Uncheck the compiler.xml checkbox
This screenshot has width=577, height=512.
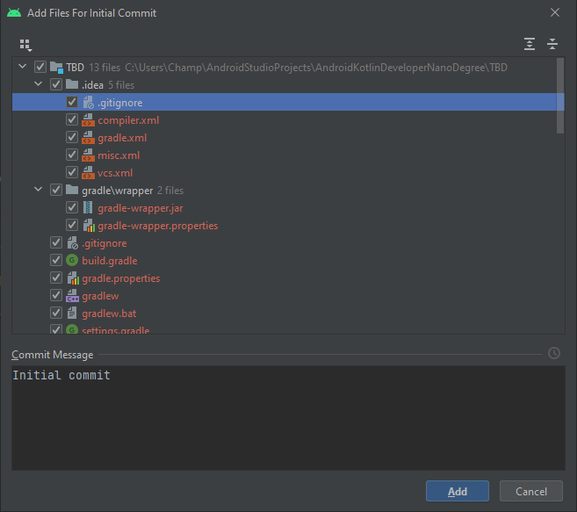point(72,119)
